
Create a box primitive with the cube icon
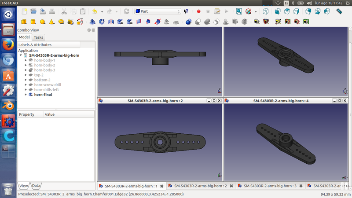click(x=23, y=22)
